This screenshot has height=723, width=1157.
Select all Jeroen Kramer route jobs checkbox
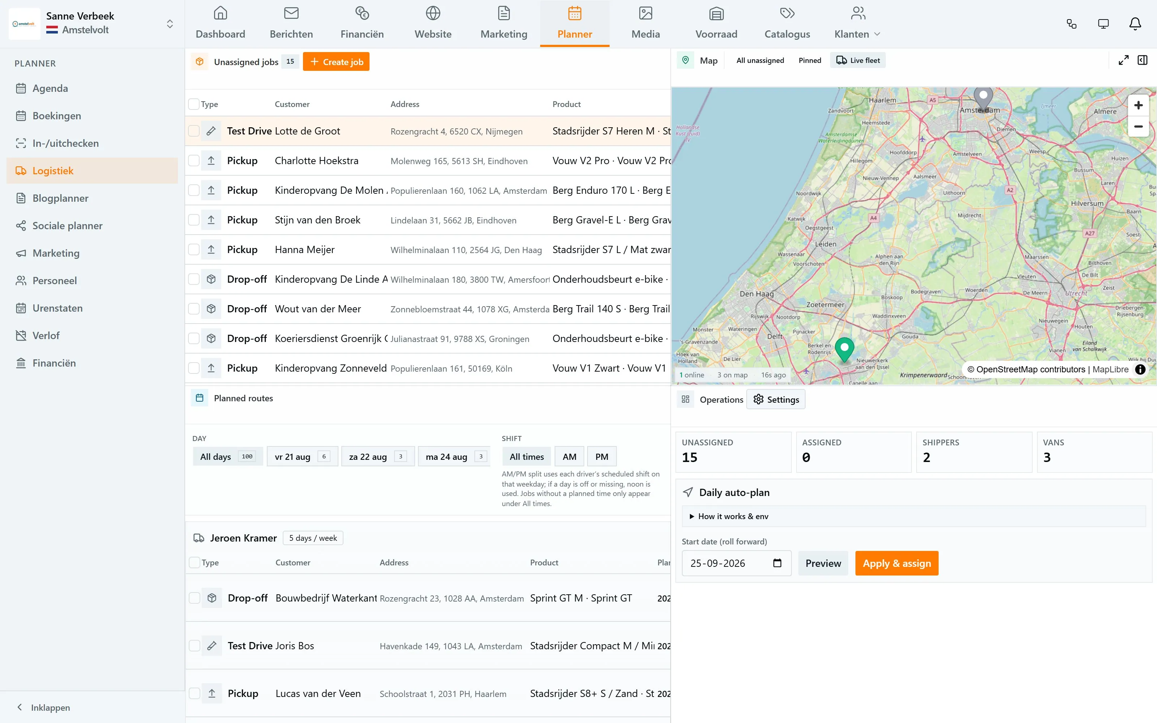coord(195,562)
